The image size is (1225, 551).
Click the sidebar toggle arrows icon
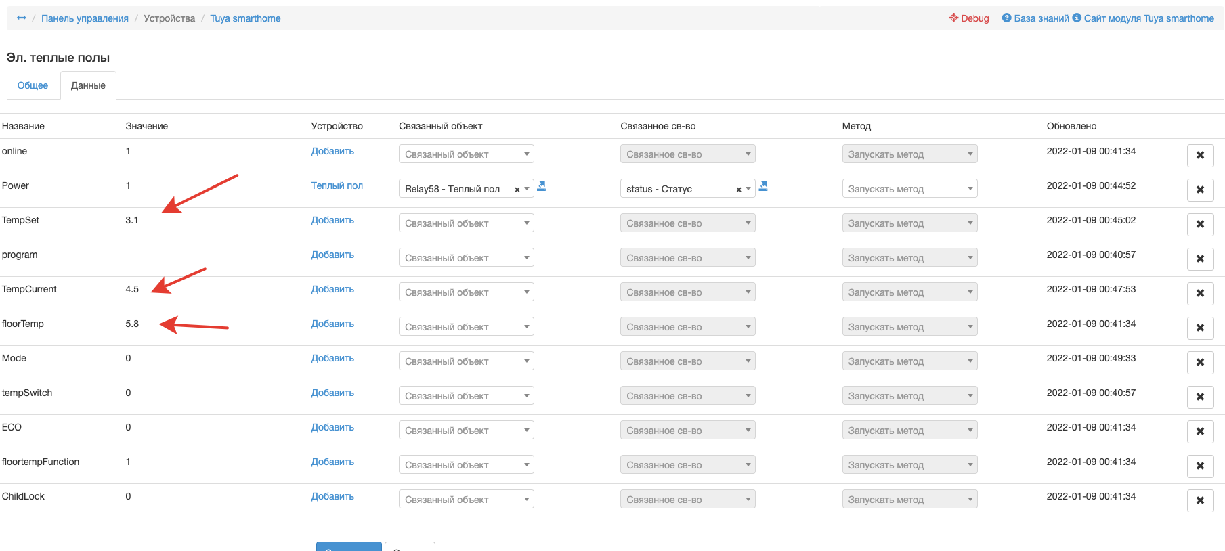coord(22,18)
